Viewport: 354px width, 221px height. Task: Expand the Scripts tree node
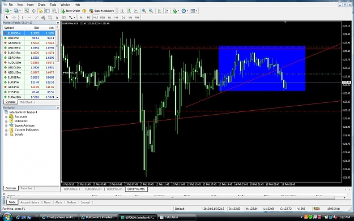(x=6, y=135)
